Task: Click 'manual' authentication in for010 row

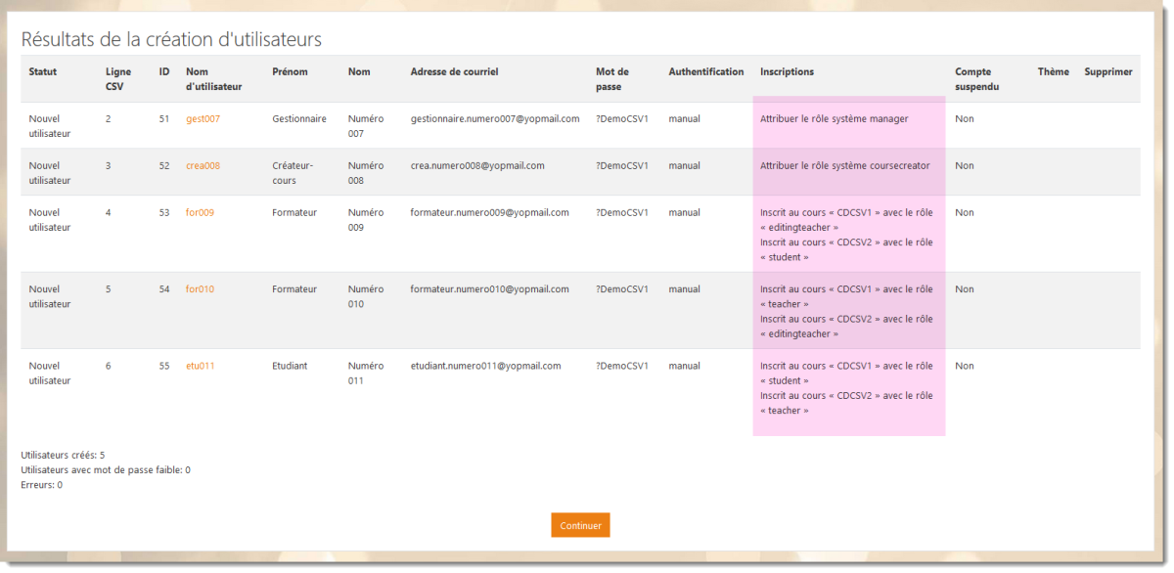Action: coord(684,289)
